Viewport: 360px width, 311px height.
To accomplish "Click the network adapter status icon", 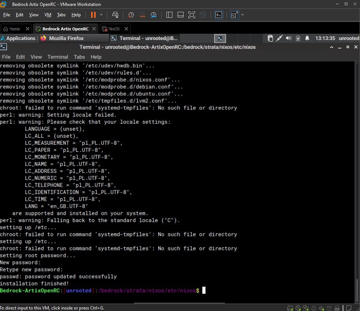I will [x=306, y=308].
